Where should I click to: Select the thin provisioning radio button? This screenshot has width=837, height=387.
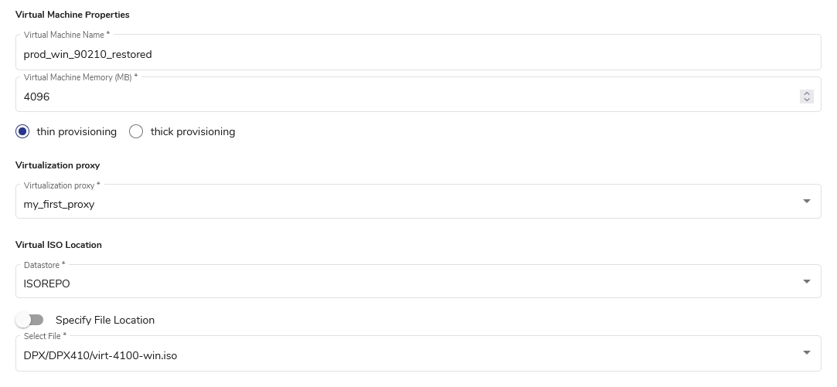(22, 131)
